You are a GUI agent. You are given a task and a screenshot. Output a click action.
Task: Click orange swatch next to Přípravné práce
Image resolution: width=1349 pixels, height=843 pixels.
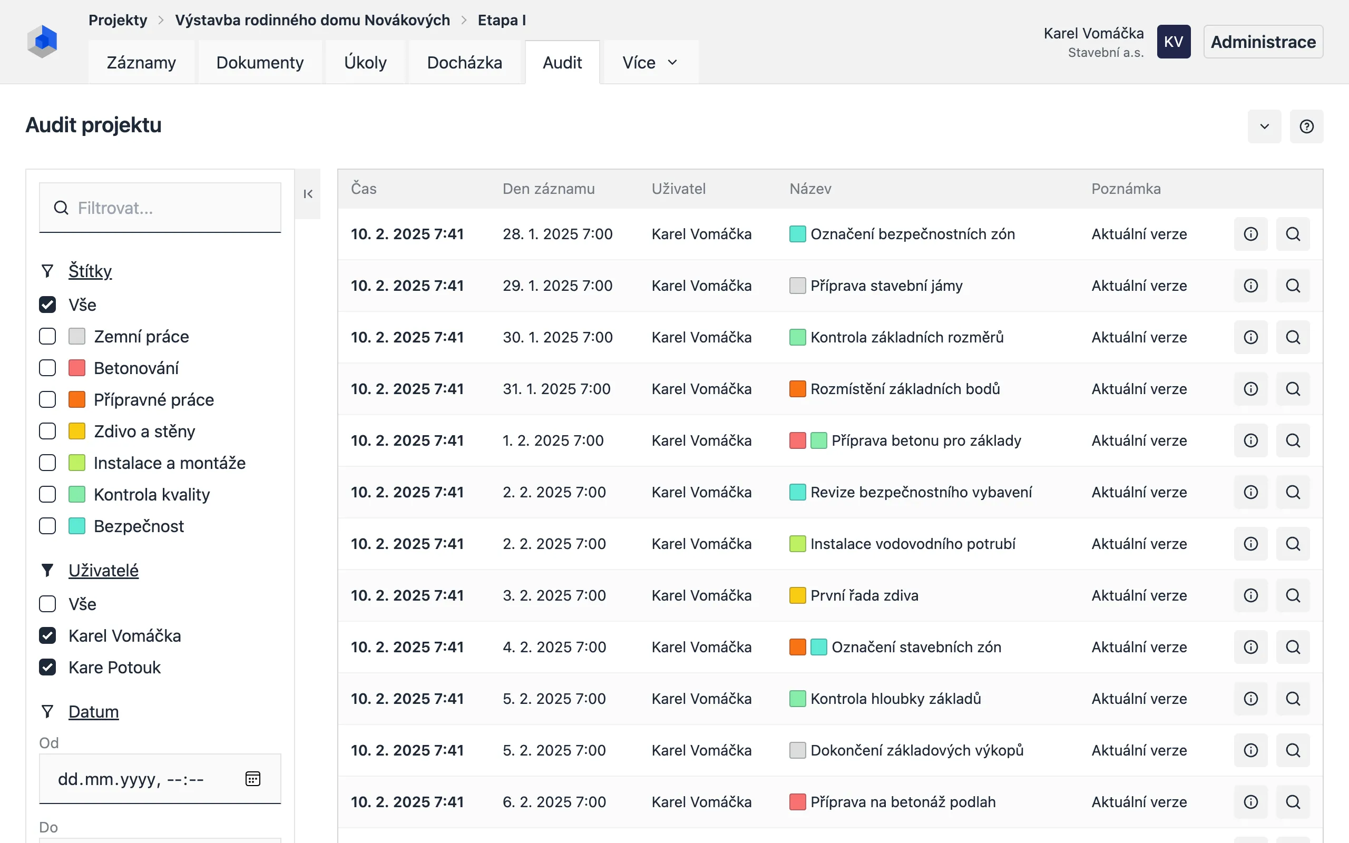tap(77, 399)
